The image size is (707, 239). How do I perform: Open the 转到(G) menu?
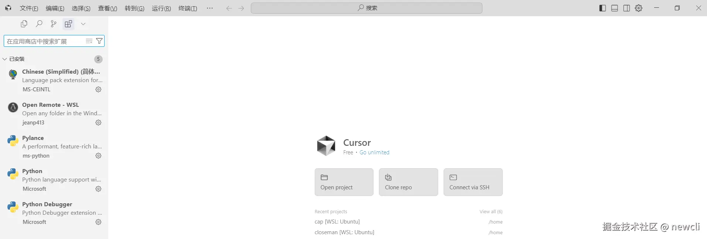click(x=134, y=8)
